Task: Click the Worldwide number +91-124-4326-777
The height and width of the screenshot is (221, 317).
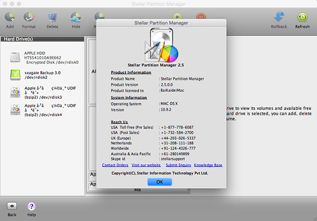Action: [178, 148]
